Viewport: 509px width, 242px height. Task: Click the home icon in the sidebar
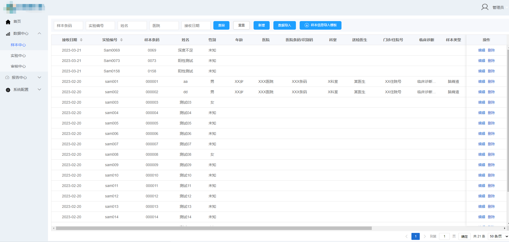[x=8, y=22]
